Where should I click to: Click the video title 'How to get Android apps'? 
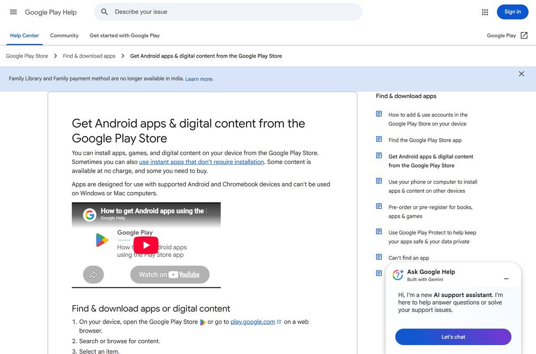[x=152, y=211]
